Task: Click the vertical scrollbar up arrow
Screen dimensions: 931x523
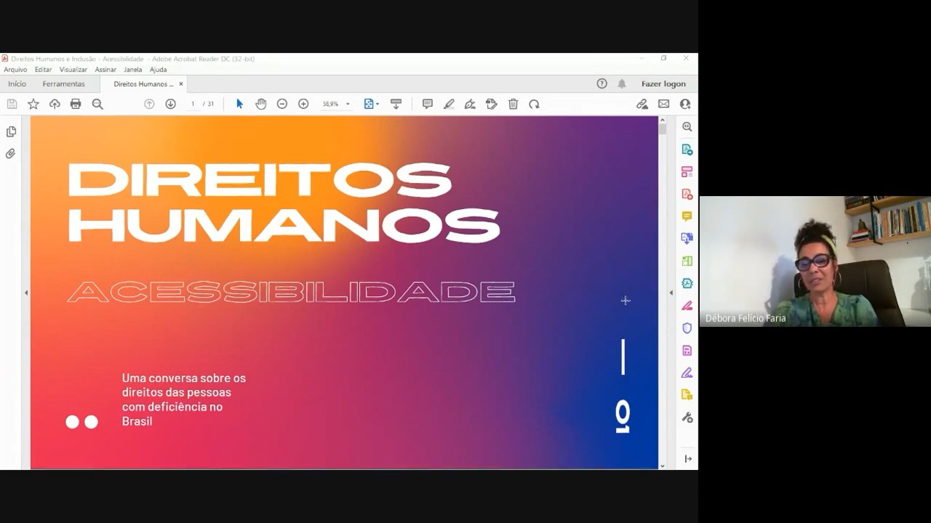Action: click(x=662, y=121)
